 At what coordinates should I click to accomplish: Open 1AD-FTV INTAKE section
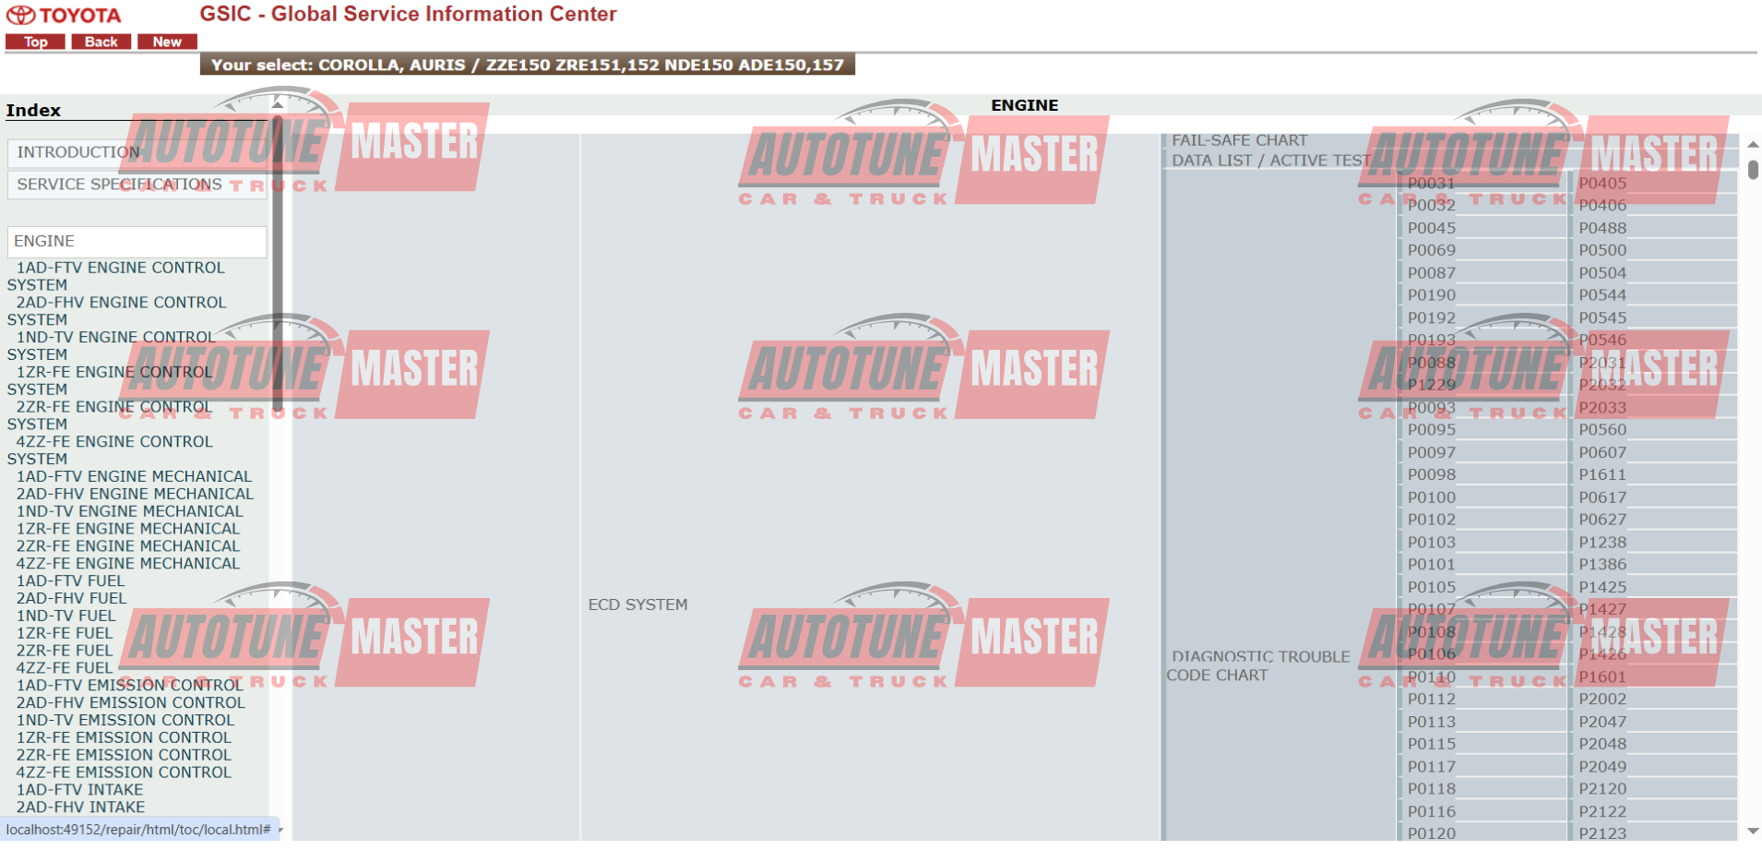point(80,791)
